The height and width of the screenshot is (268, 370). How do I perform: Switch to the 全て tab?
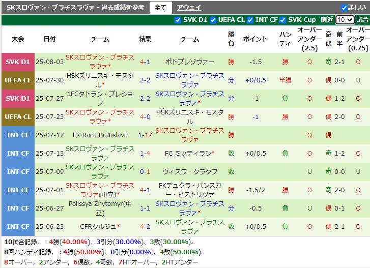160,8
